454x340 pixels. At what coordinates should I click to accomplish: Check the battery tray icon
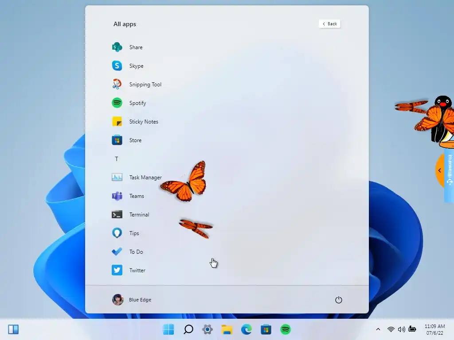412,329
